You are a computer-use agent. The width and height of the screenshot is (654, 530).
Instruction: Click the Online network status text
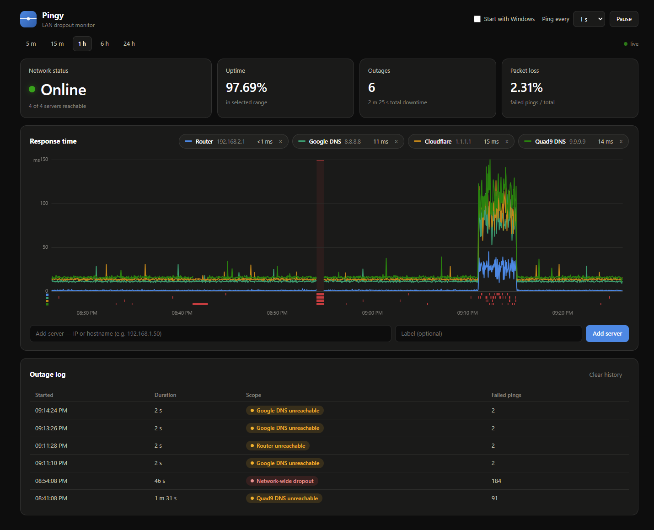click(x=64, y=90)
